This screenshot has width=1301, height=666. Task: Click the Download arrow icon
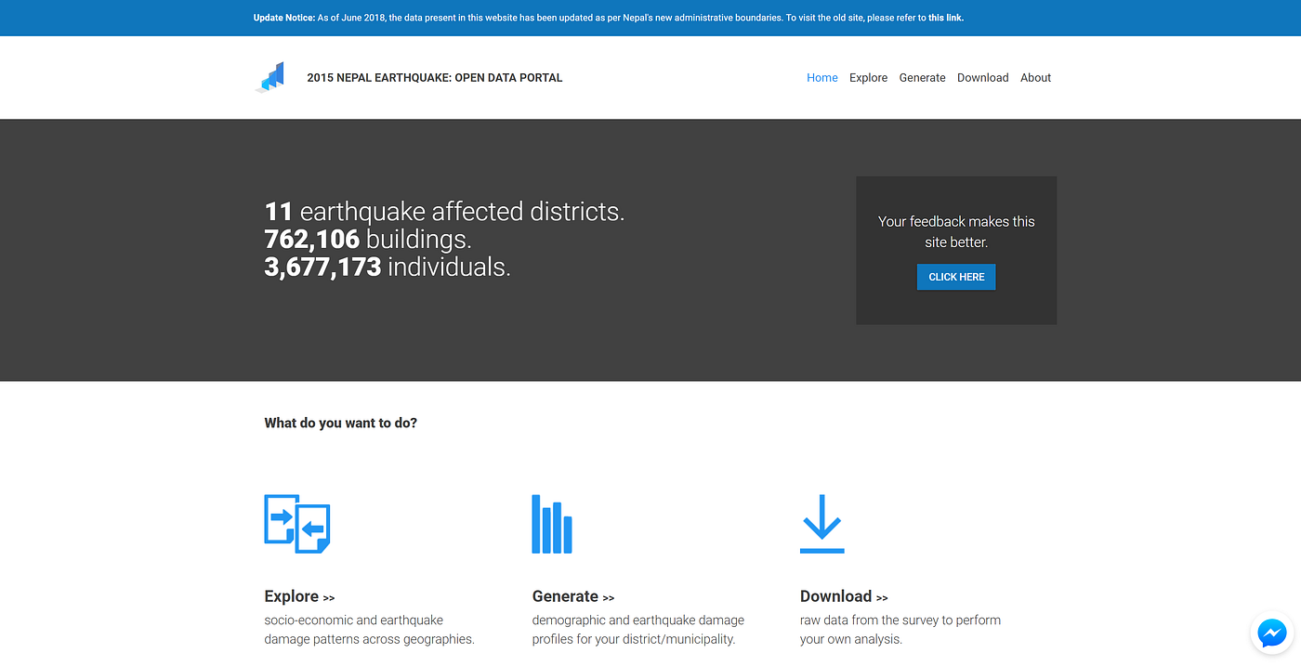[x=822, y=524]
